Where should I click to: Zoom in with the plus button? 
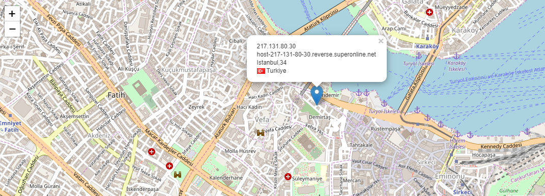coord(12,14)
